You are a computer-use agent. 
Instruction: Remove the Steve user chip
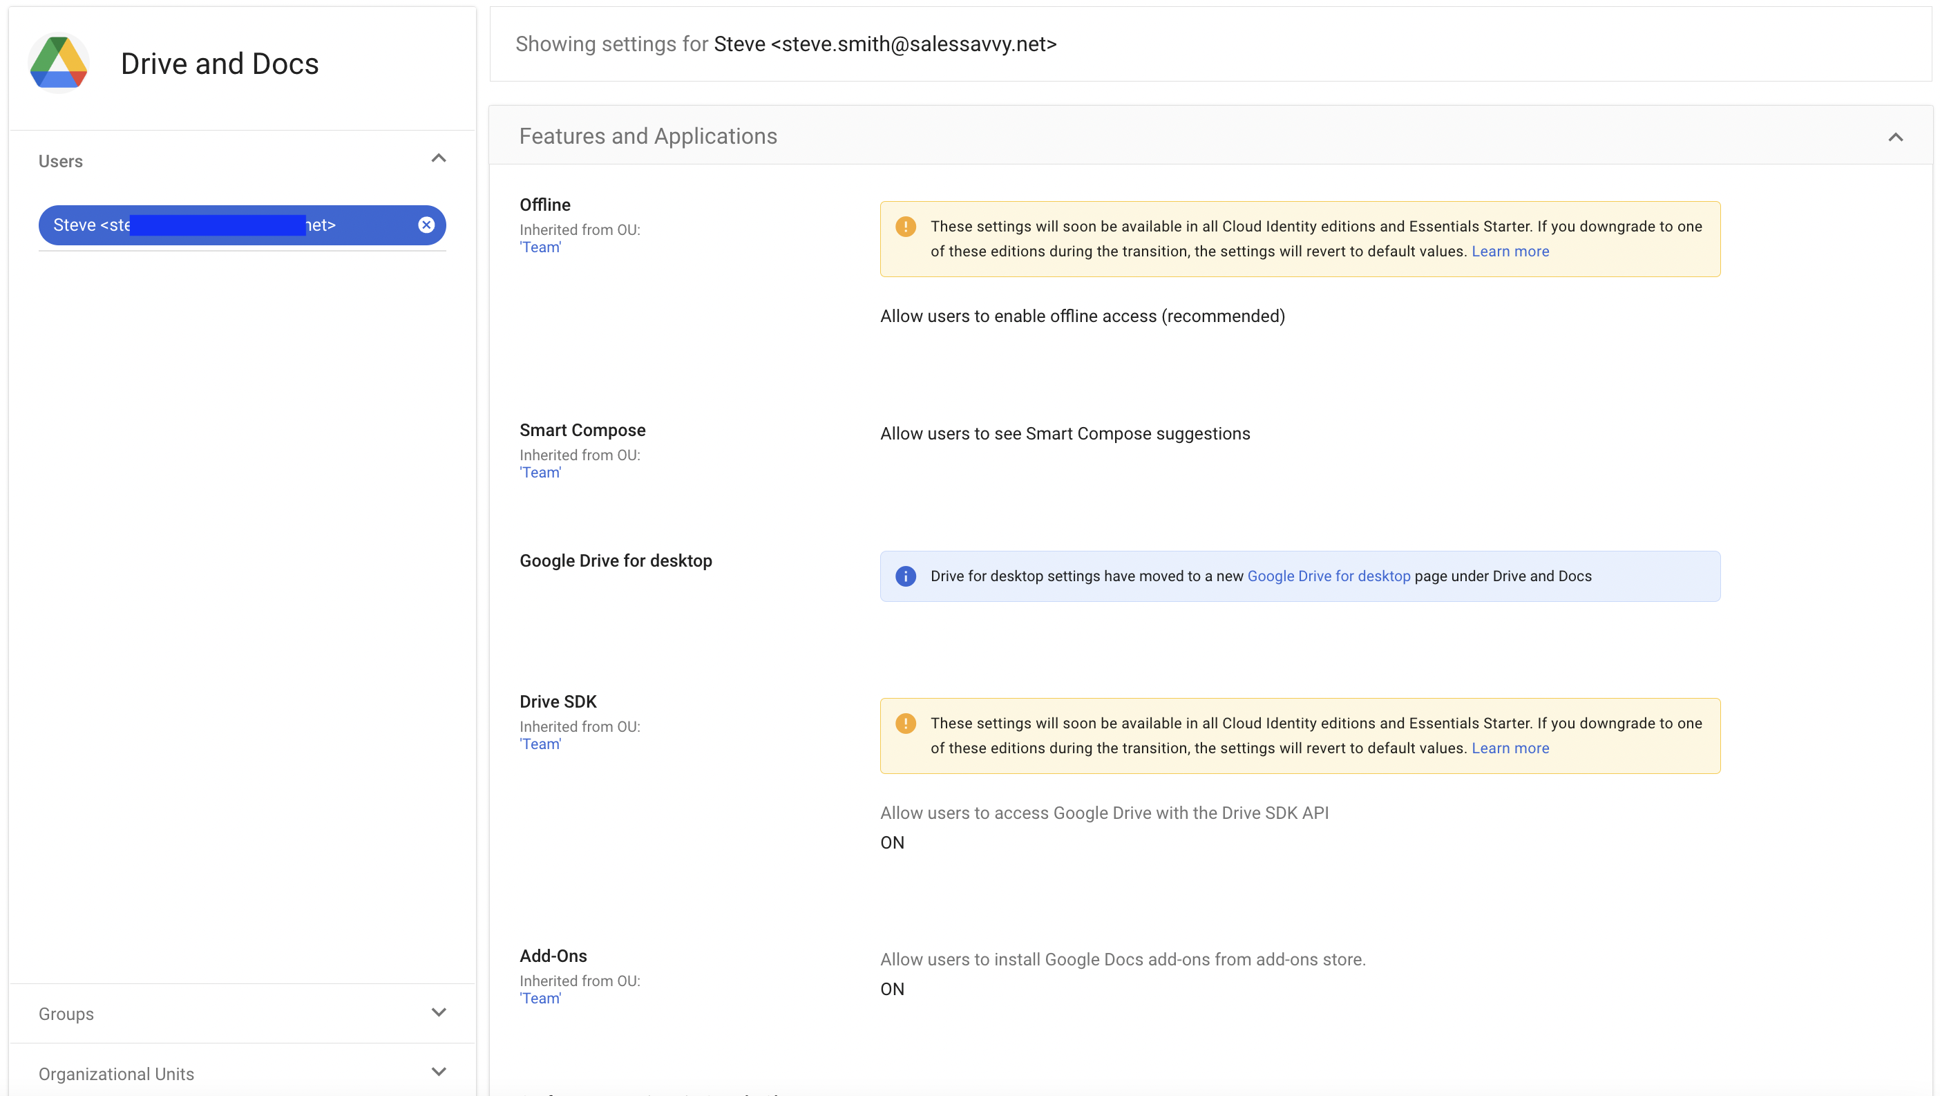[426, 225]
